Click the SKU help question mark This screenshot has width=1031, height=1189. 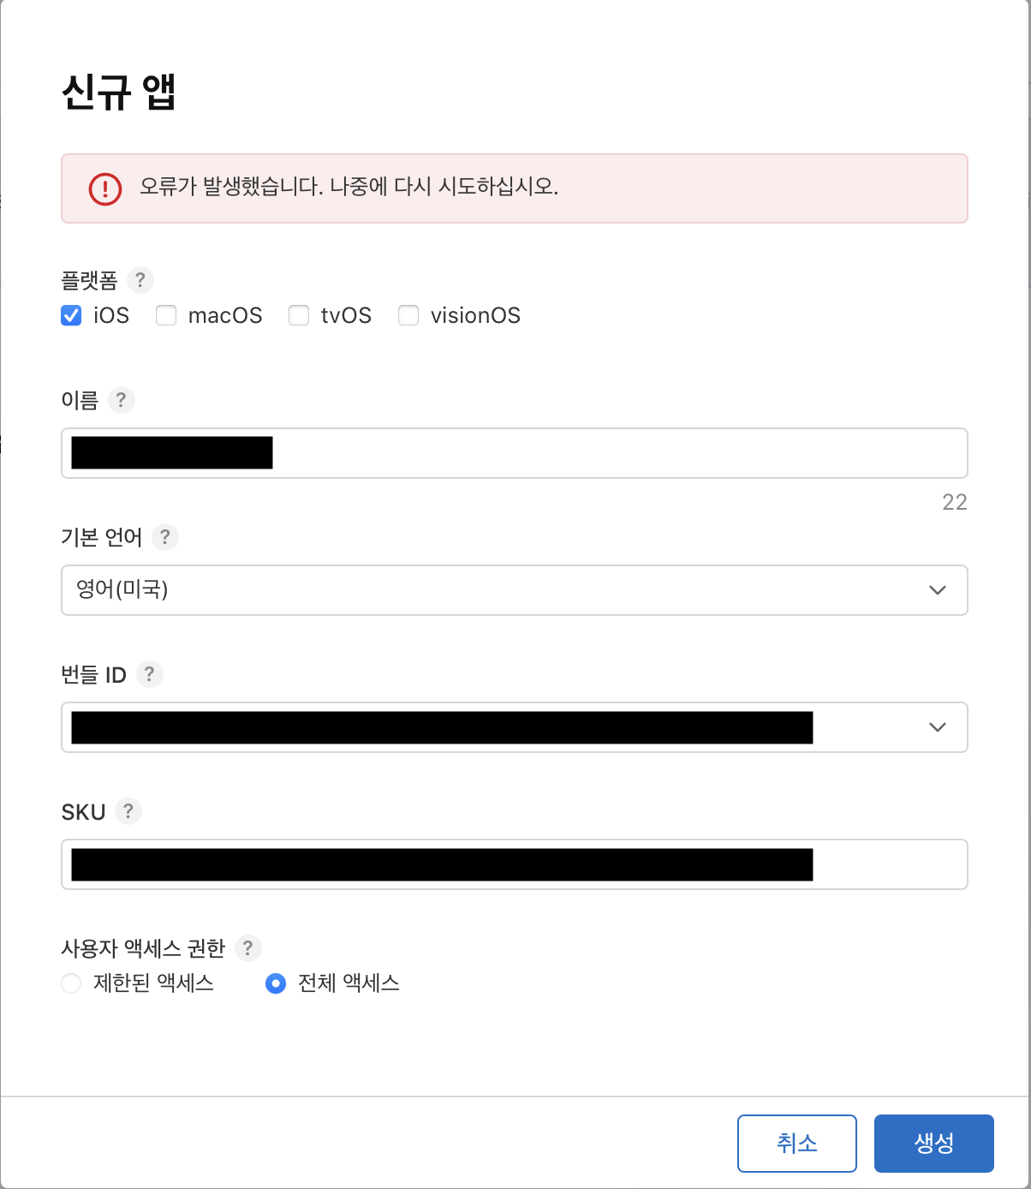tap(128, 811)
